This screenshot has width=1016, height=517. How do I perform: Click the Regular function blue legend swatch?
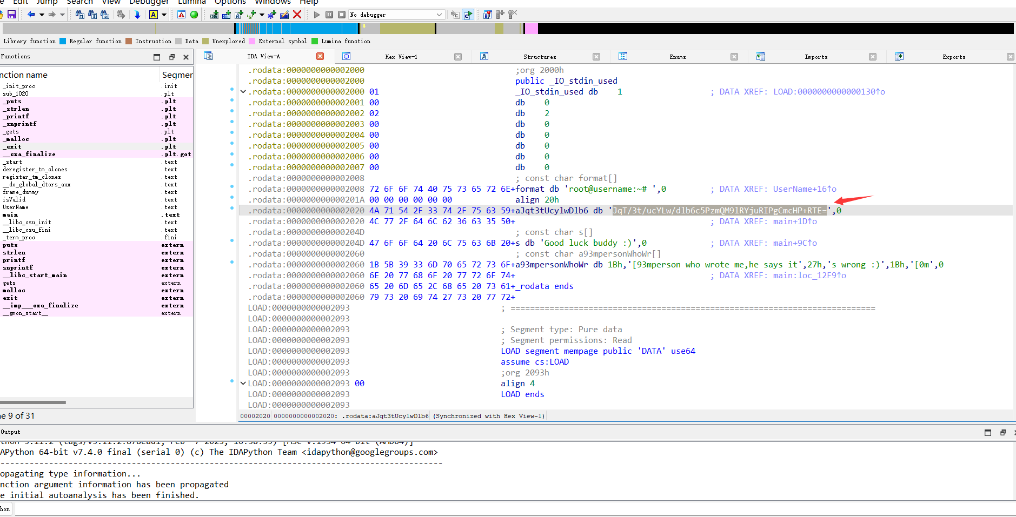(x=63, y=41)
